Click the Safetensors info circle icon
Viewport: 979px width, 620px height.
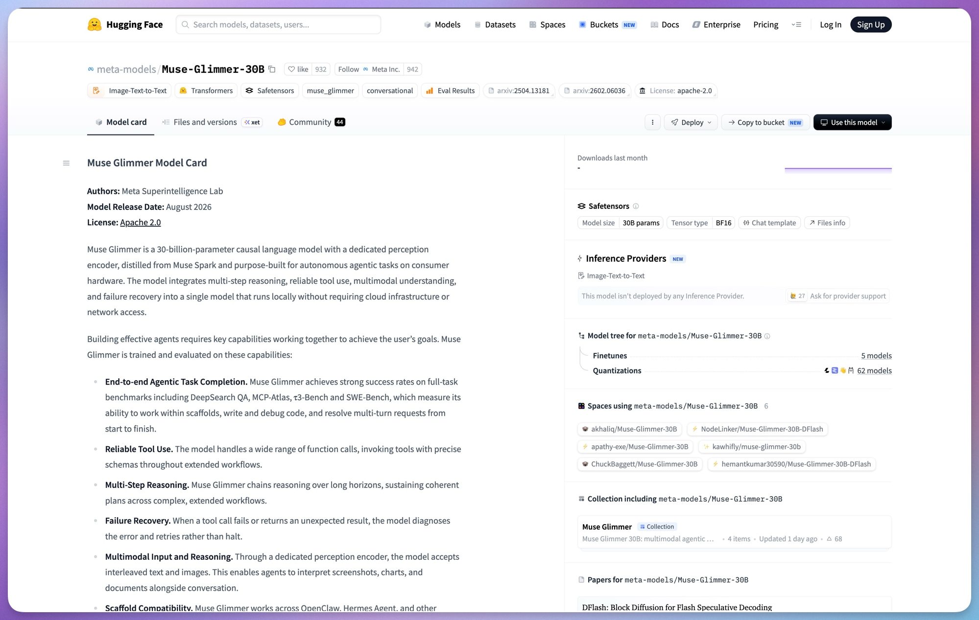click(x=636, y=206)
